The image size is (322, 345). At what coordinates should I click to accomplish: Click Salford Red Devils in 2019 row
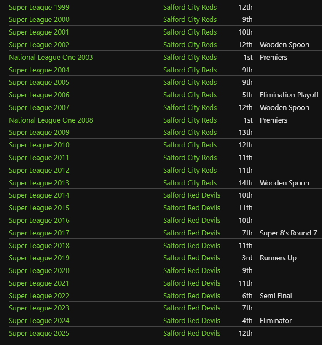tap(192, 258)
